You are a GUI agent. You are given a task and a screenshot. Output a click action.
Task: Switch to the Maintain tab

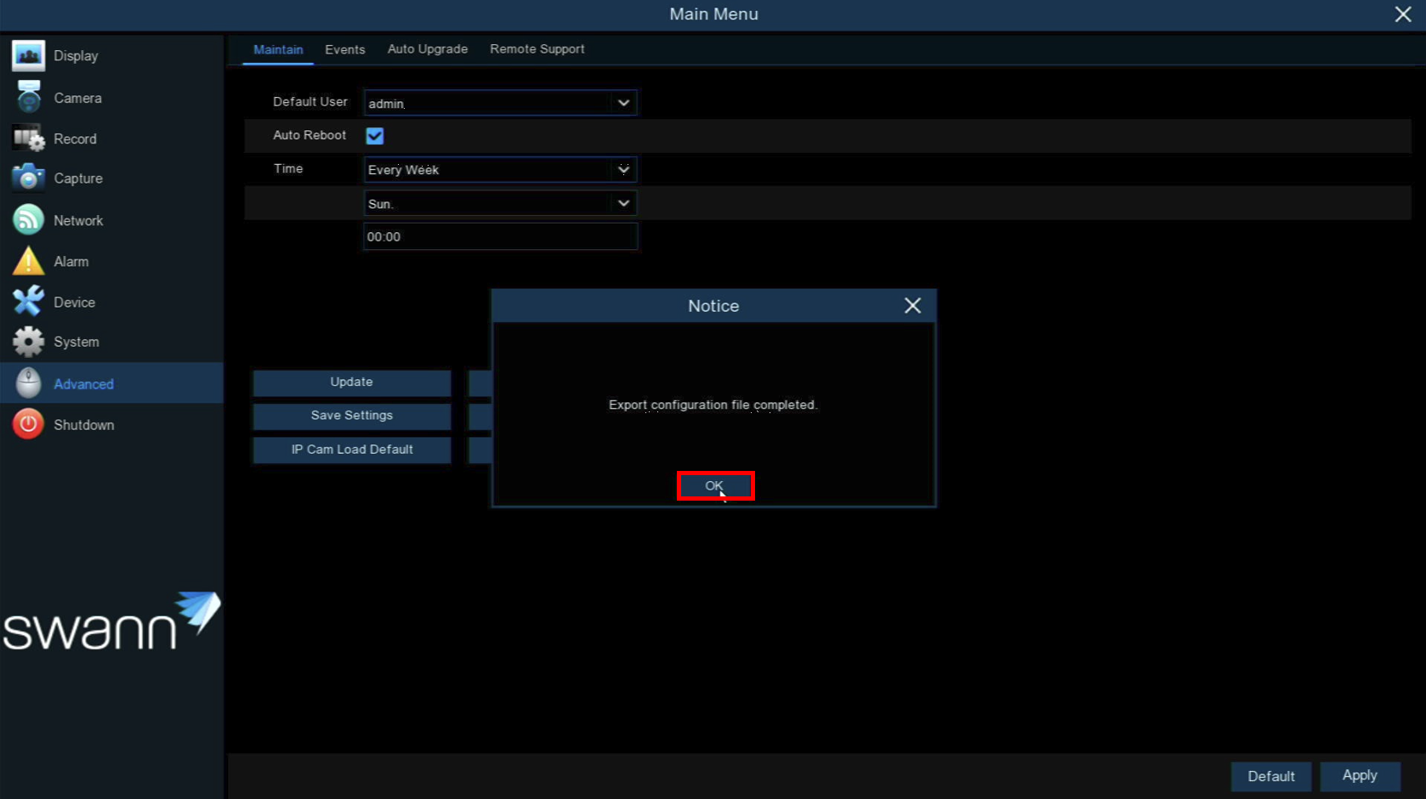pos(278,49)
